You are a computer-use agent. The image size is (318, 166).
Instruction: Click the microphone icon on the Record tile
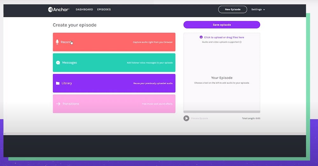57,42
